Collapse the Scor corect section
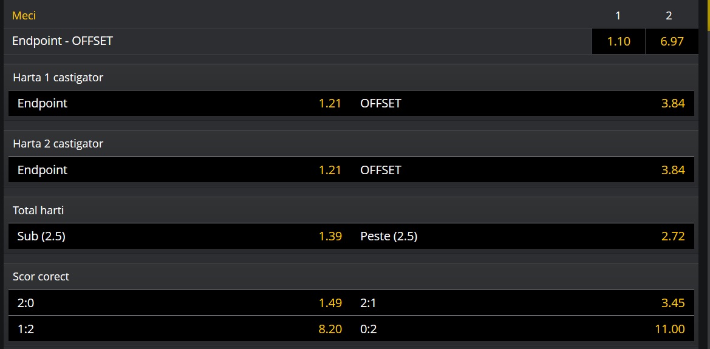The width and height of the screenshot is (710, 349). pyautogui.click(x=41, y=277)
